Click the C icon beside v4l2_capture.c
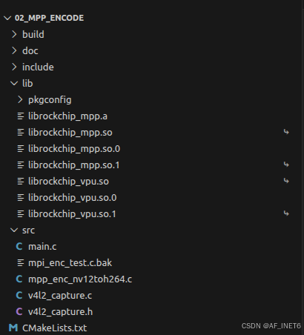Viewport: 304px width, 335px height. coord(19,296)
